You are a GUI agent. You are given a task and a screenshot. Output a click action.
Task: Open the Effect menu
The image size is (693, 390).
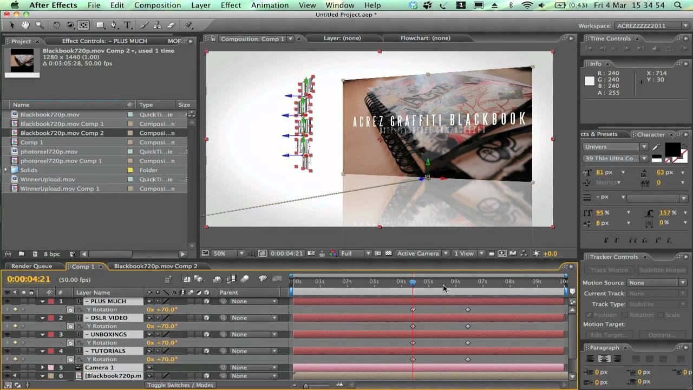coord(231,5)
